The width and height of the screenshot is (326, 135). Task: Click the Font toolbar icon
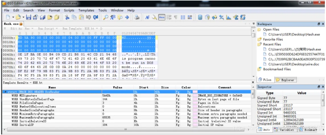tap(147, 17)
